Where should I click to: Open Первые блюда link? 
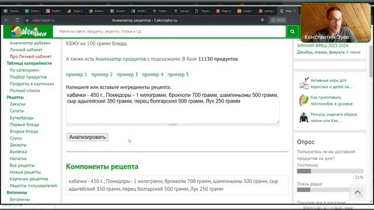pos(25,124)
